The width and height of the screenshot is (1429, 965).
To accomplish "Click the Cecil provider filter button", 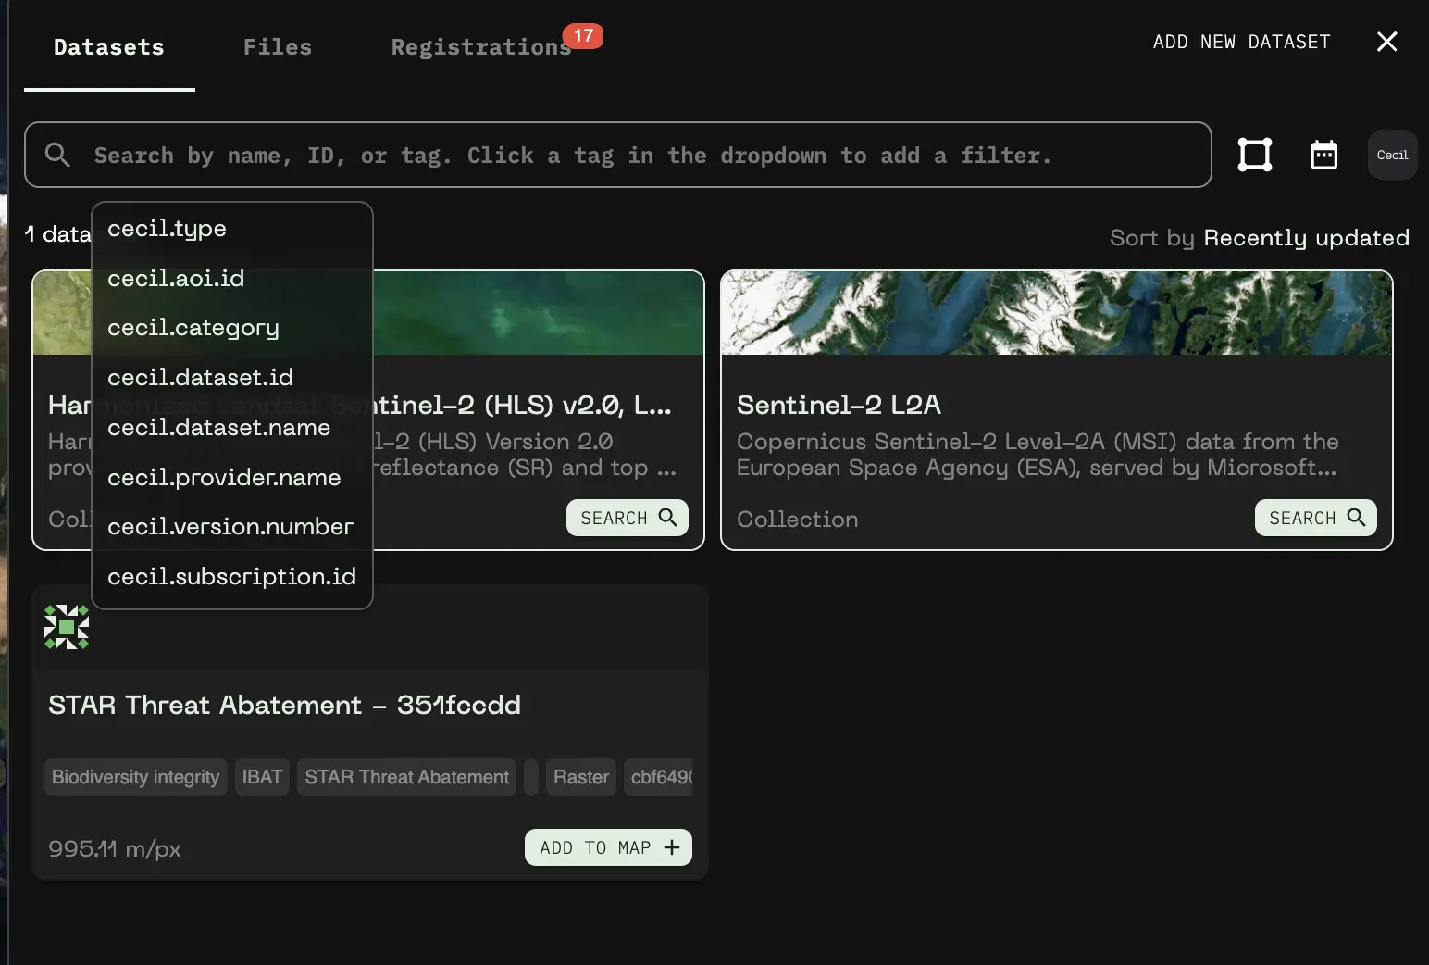I will (1391, 155).
